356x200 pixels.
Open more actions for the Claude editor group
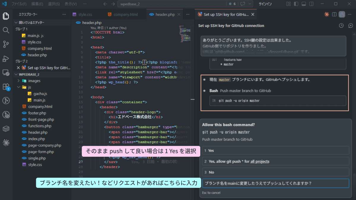350,14
